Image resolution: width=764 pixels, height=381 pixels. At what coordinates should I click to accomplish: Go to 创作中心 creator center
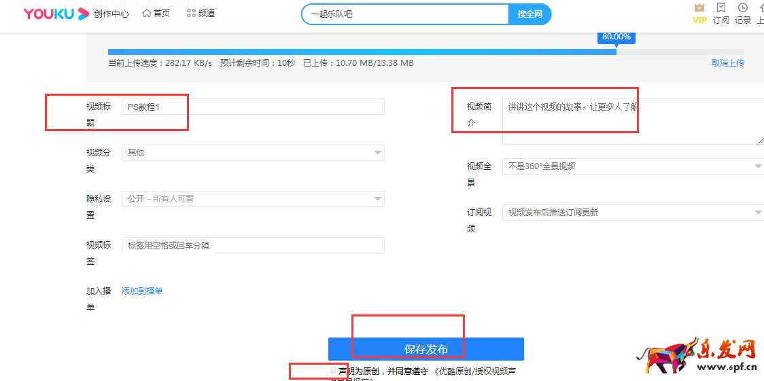coord(111,14)
